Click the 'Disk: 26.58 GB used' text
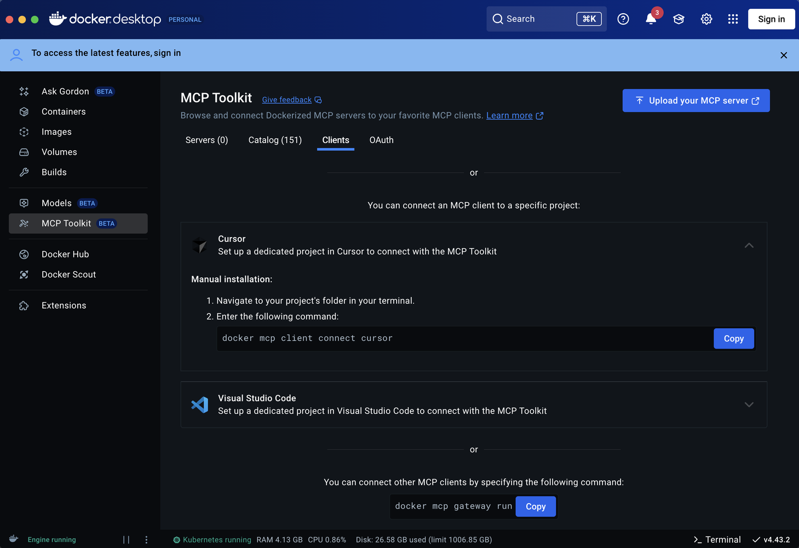The image size is (799, 548). 390,540
